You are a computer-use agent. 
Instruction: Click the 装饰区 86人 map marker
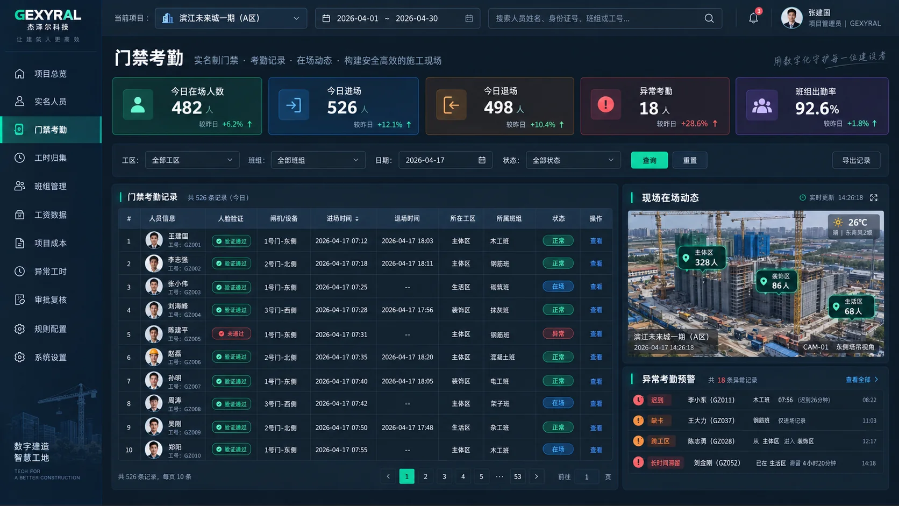tap(776, 281)
